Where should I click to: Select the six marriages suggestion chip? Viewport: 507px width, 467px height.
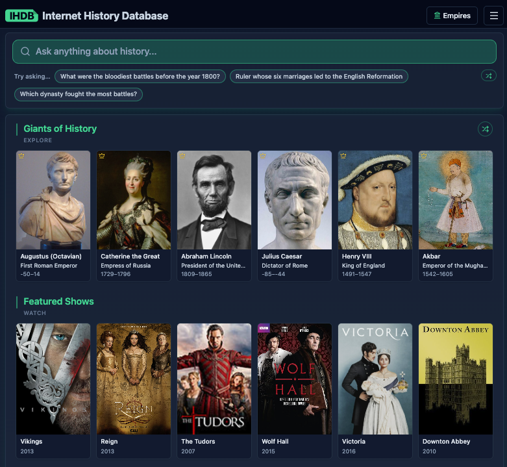[x=319, y=77]
